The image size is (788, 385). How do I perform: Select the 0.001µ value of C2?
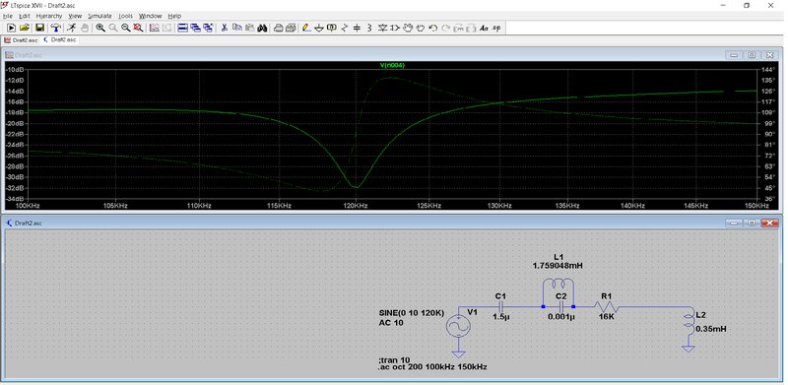pyautogui.click(x=560, y=317)
